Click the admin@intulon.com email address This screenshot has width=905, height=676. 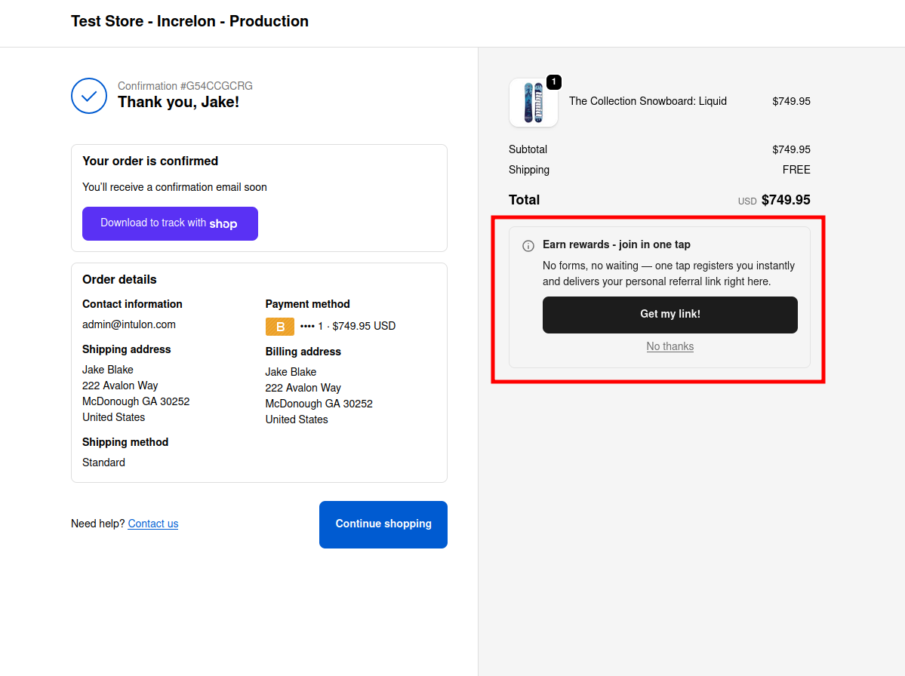(x=129, y=324)
